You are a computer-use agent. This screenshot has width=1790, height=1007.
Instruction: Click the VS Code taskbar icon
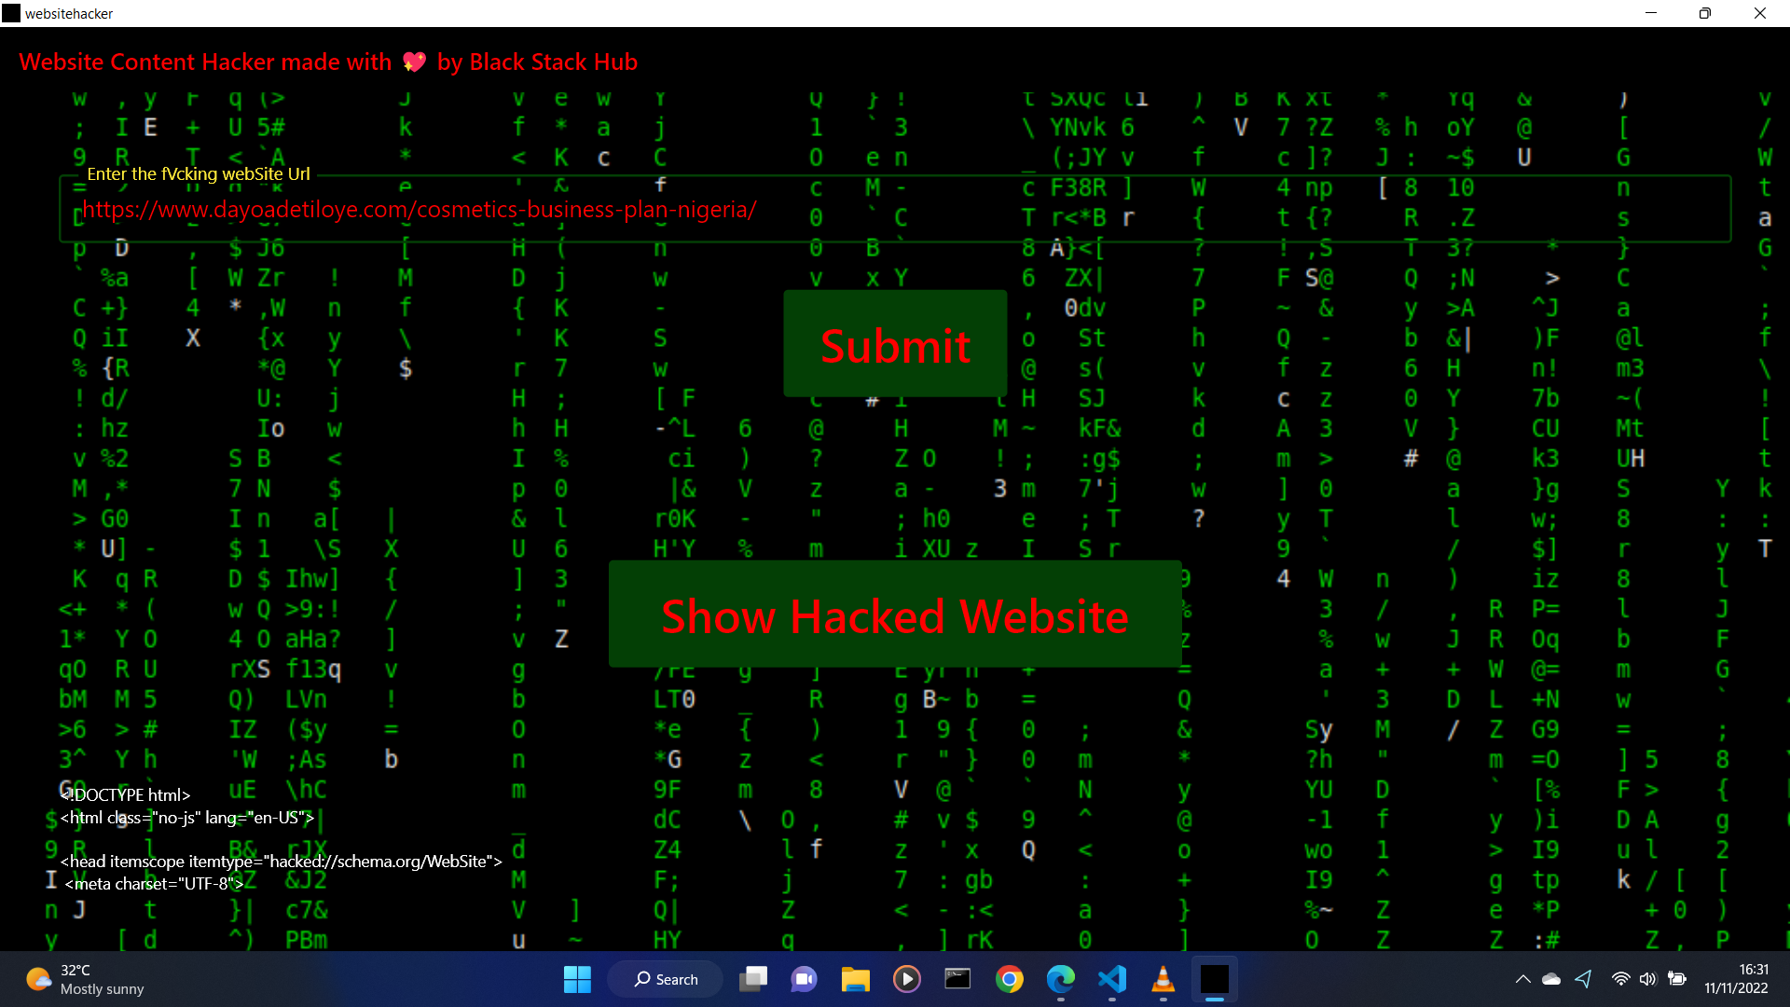tap(1112, 979)
